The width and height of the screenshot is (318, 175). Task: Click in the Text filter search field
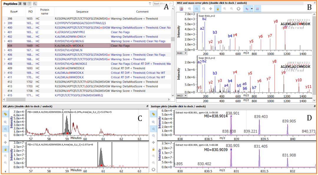pos(161,4)
